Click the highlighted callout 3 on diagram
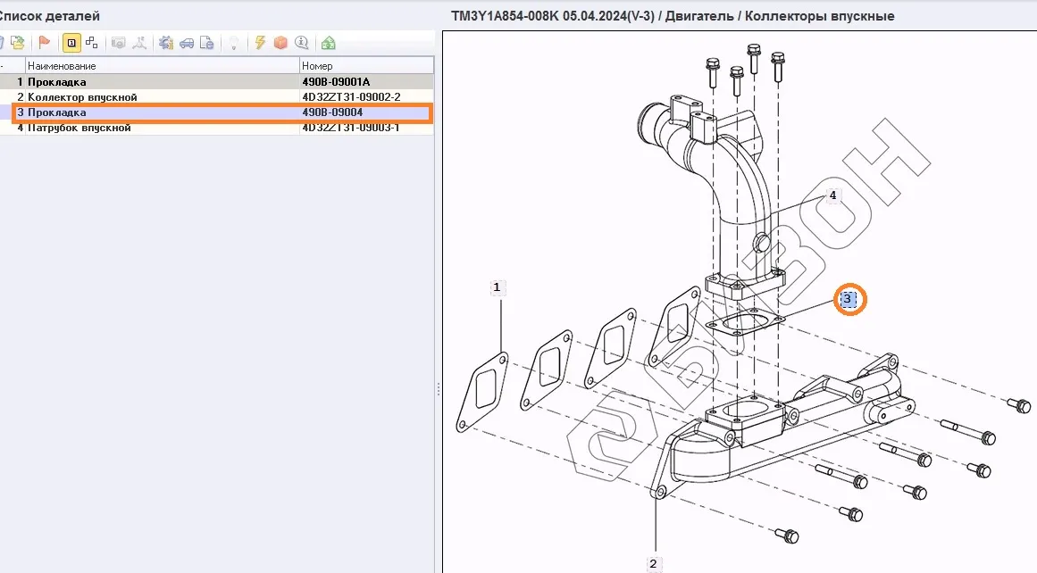Image resolution: width=1037 pixels, height=573 pixels. point(849,300)
